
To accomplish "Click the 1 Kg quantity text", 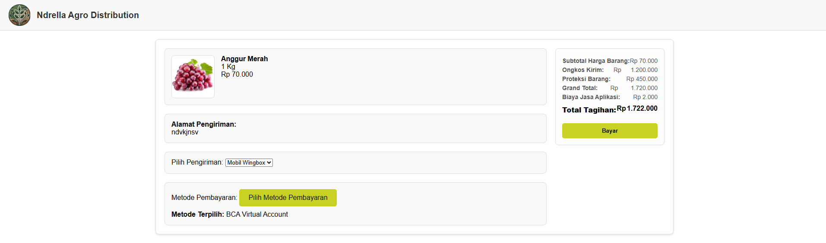I will coord(228,67).
